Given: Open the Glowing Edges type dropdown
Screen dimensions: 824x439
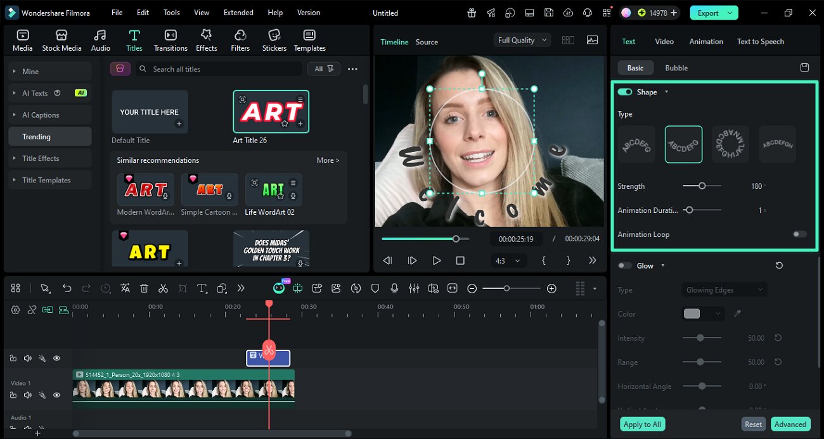Looking at the screenshot, I should pos(724,289).
